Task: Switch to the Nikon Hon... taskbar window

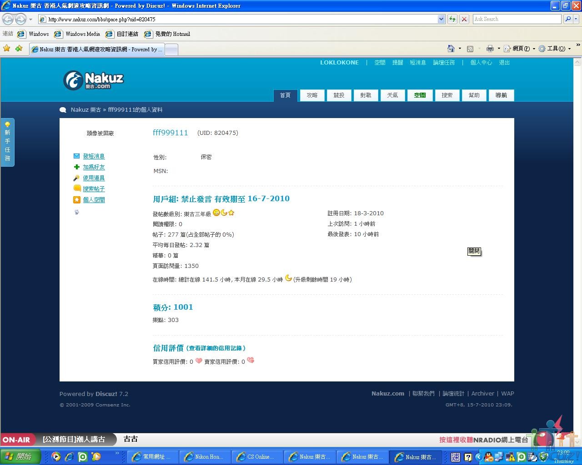Action: point(205,457)
